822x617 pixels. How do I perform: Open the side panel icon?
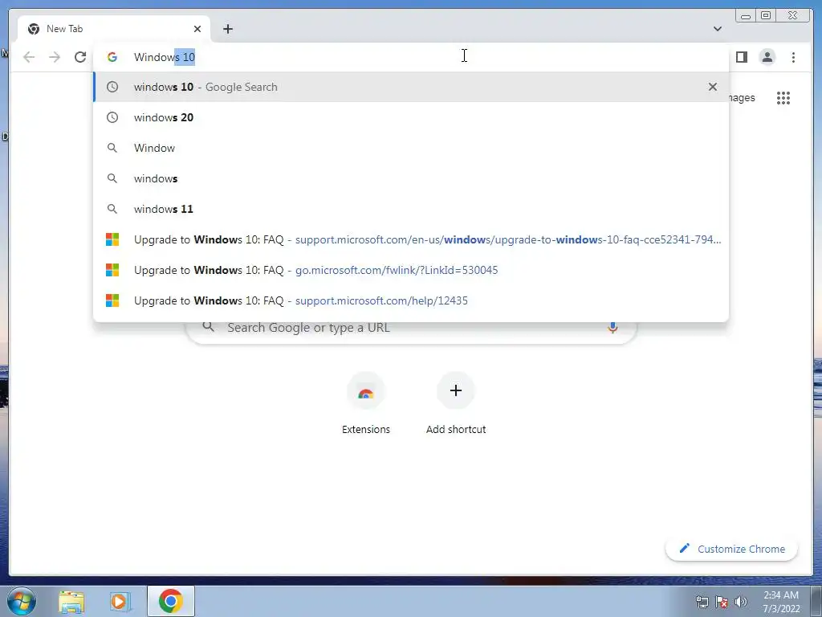click(741, 57)
